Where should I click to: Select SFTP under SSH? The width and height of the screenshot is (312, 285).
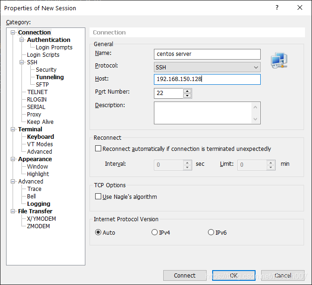pos(42,84)
